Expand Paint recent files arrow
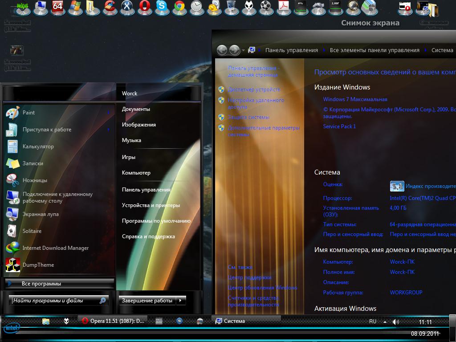Screen dimensions: 456x342 click(x=109, y=113)
